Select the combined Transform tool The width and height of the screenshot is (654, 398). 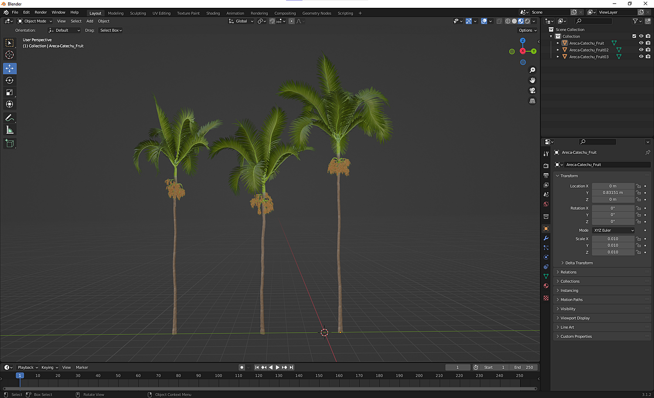10,104
